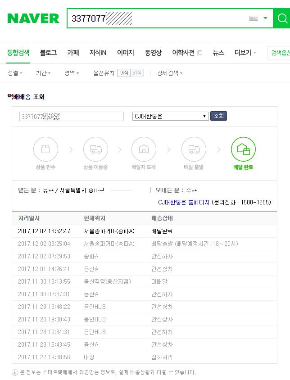Open the 영역 area dropdown

[x=72, y=73]
